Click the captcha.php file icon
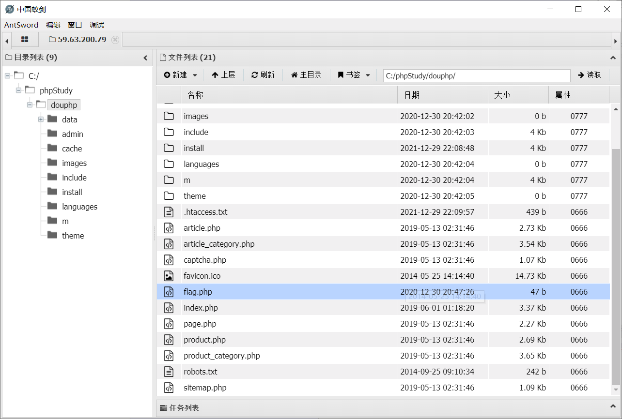The height and width of the screenshot is (419, 622). pyautogui.click(x=169, y=260)
